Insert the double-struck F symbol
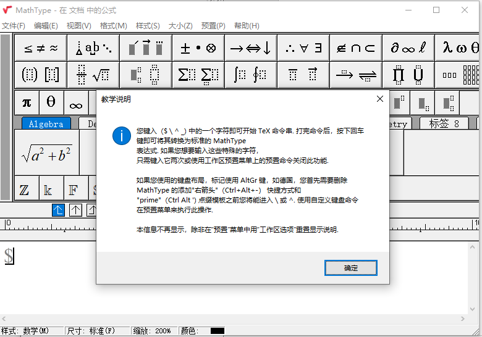 click(x=76, y=188)
